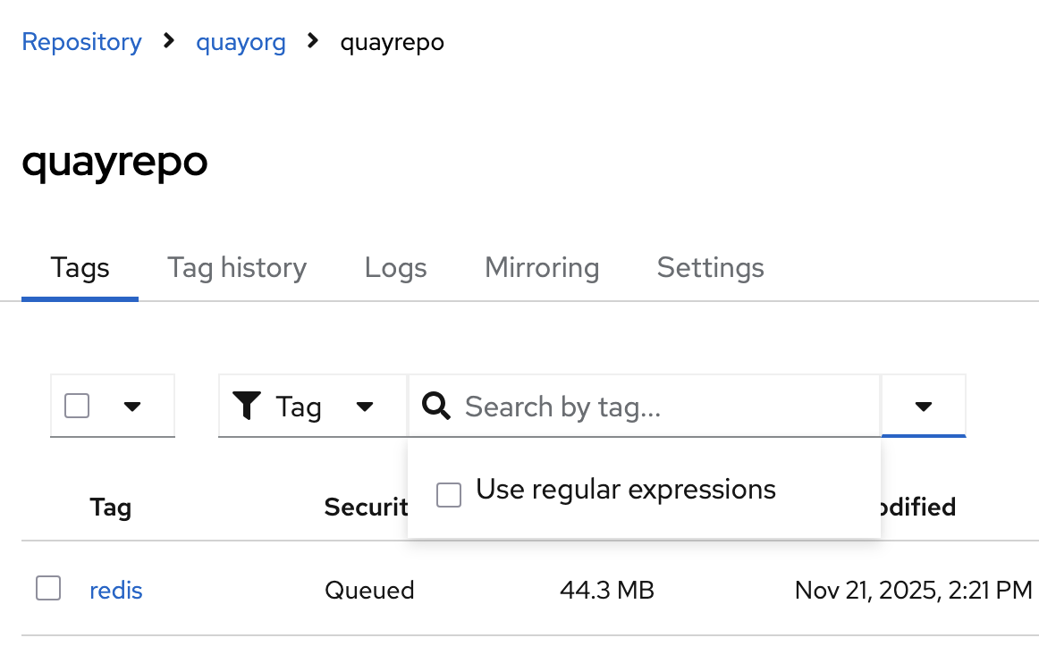Click the breadcrumb arrow after Repository
Screen dimensions: 1039x663
click(x=169, y=41)
